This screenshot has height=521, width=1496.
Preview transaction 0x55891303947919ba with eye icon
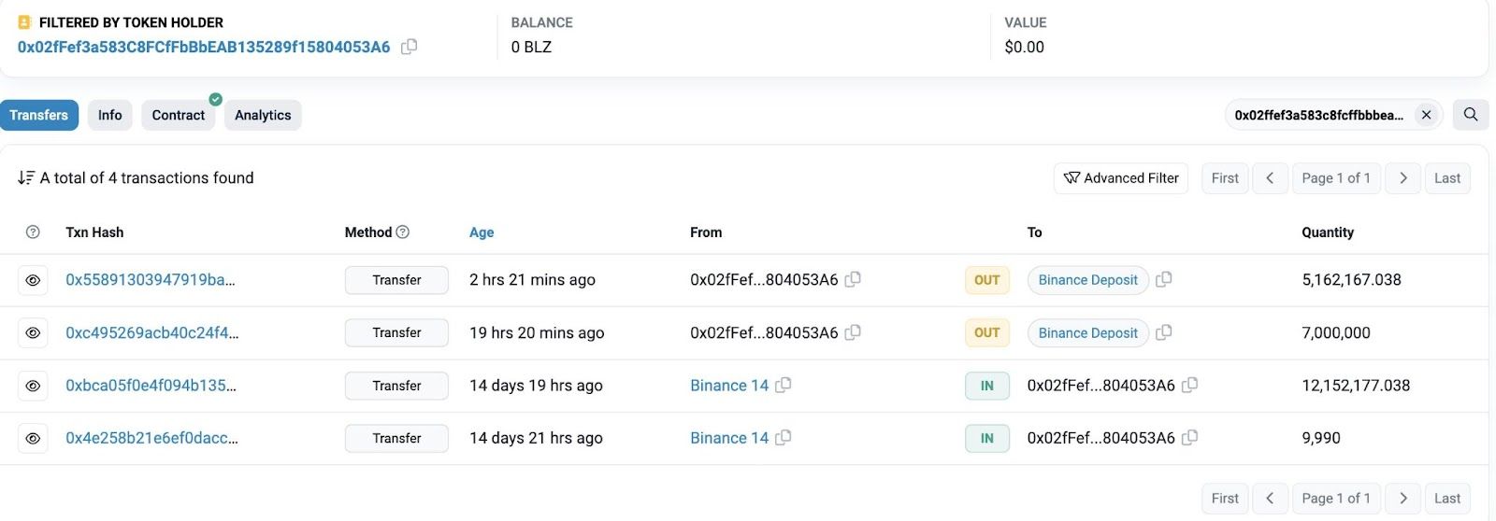33,280
